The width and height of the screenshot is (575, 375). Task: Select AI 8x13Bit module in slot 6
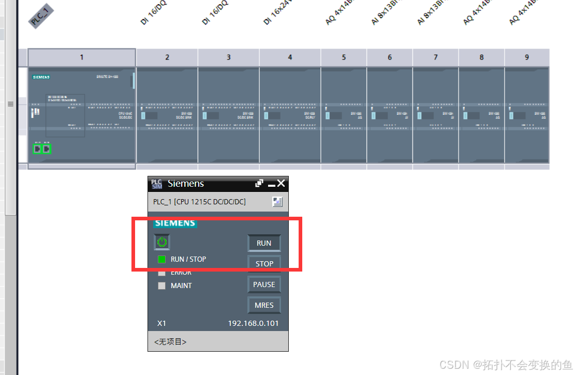point(390,115)
